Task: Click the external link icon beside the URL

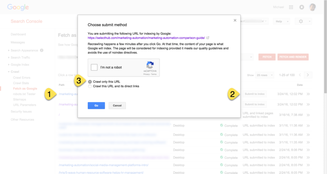Action: click(x=208, y=38)
